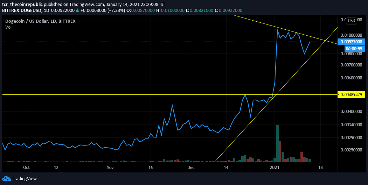Click the tallest green volume bar
The height and width of the screenshot is (185, 368).
(x=277, y=143)
